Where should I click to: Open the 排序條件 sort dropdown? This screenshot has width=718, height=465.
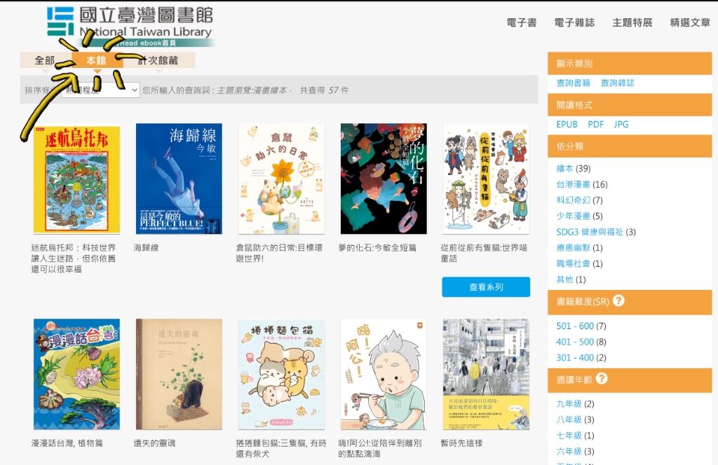point(100,90)
